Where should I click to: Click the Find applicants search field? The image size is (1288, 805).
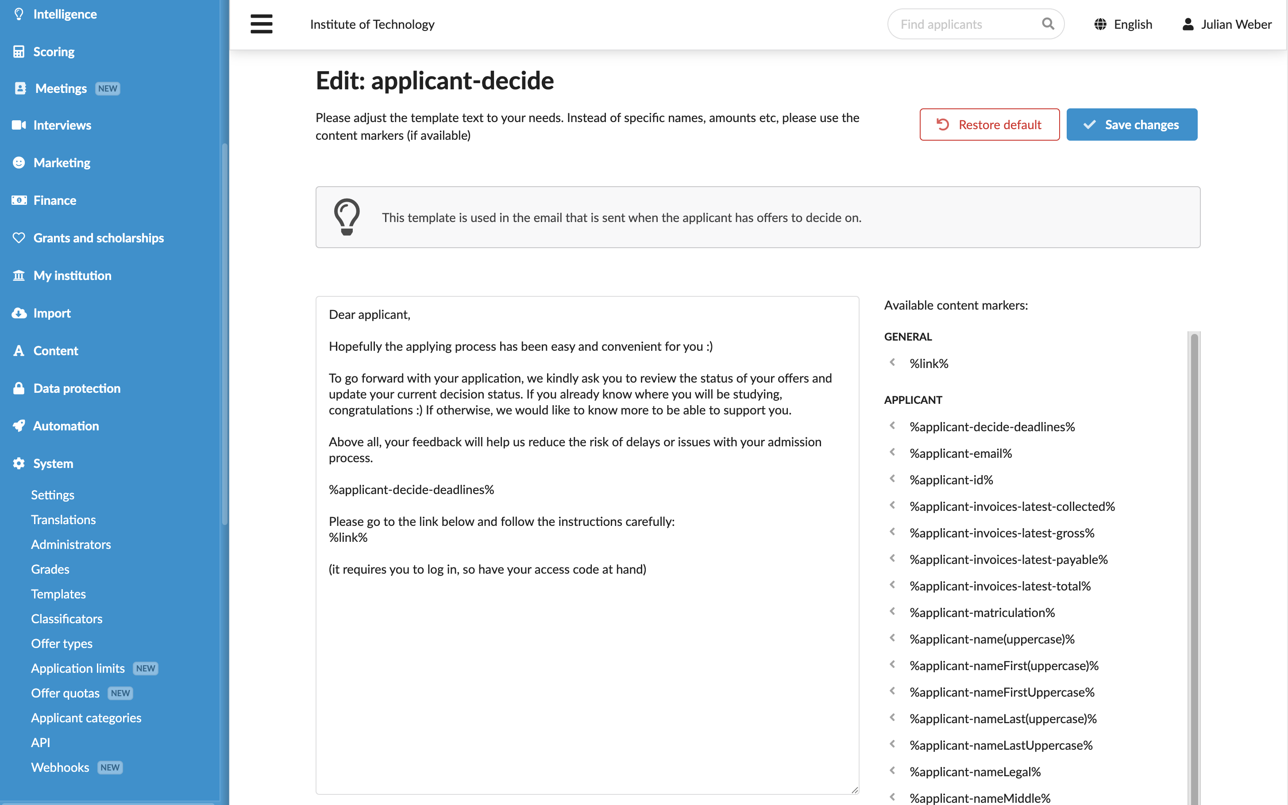pos(976,24)
